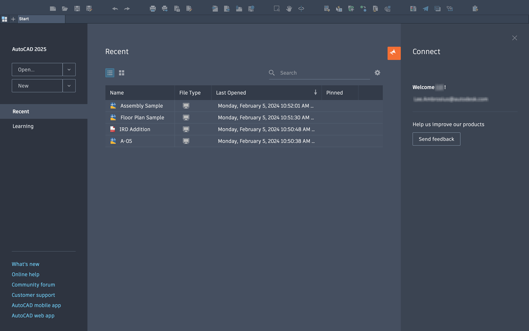Open the Customer support link

[33, 295]
